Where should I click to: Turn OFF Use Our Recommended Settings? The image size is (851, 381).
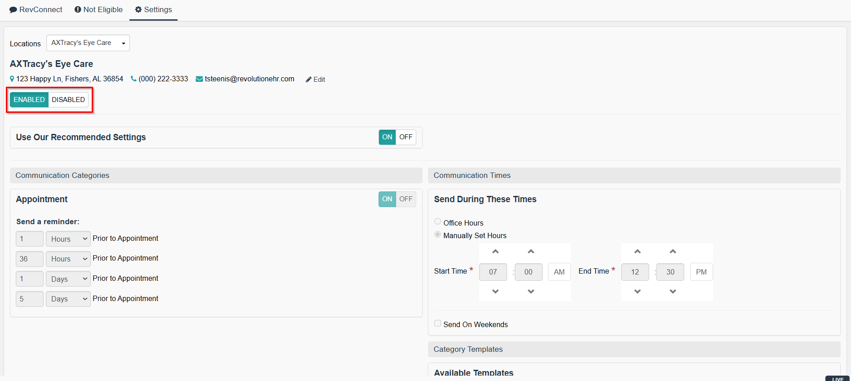pos(405,137)
